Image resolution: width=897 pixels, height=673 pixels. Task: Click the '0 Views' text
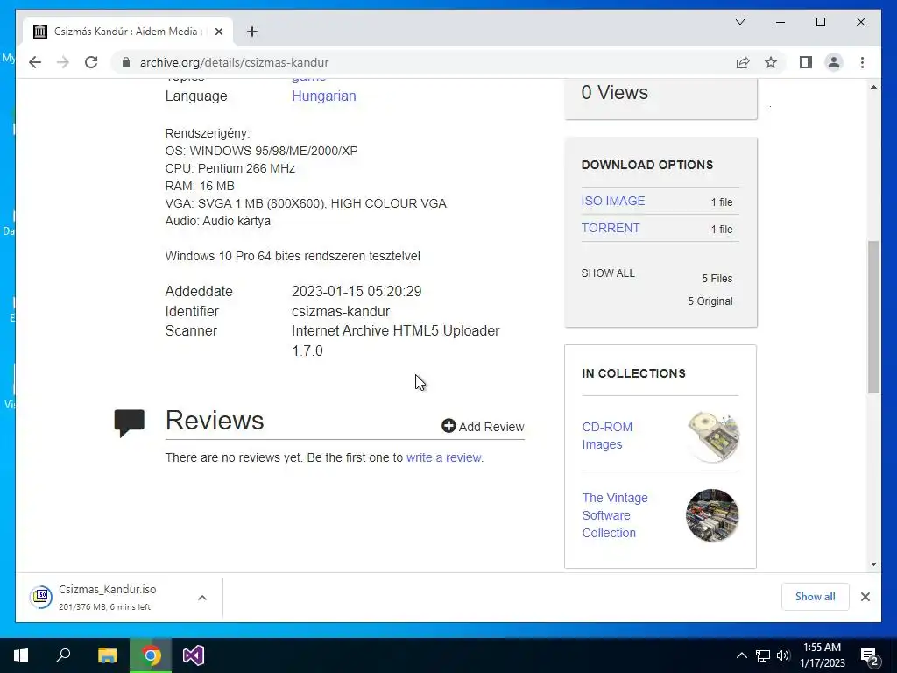click(614, 92)
